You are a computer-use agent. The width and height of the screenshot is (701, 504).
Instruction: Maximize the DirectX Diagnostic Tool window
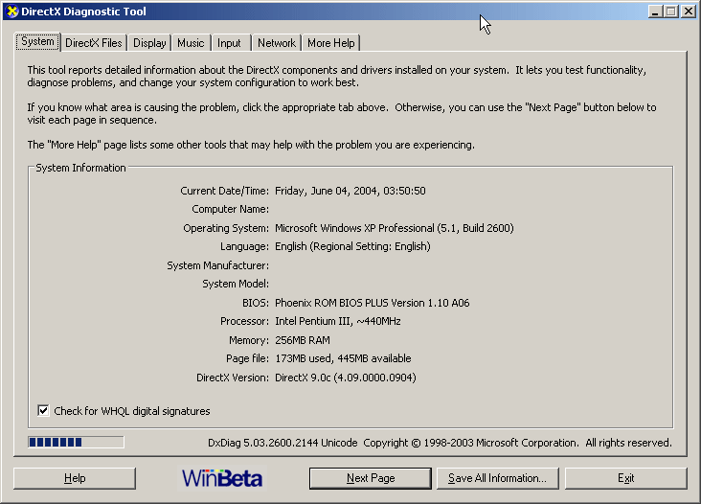coord(671,11)
